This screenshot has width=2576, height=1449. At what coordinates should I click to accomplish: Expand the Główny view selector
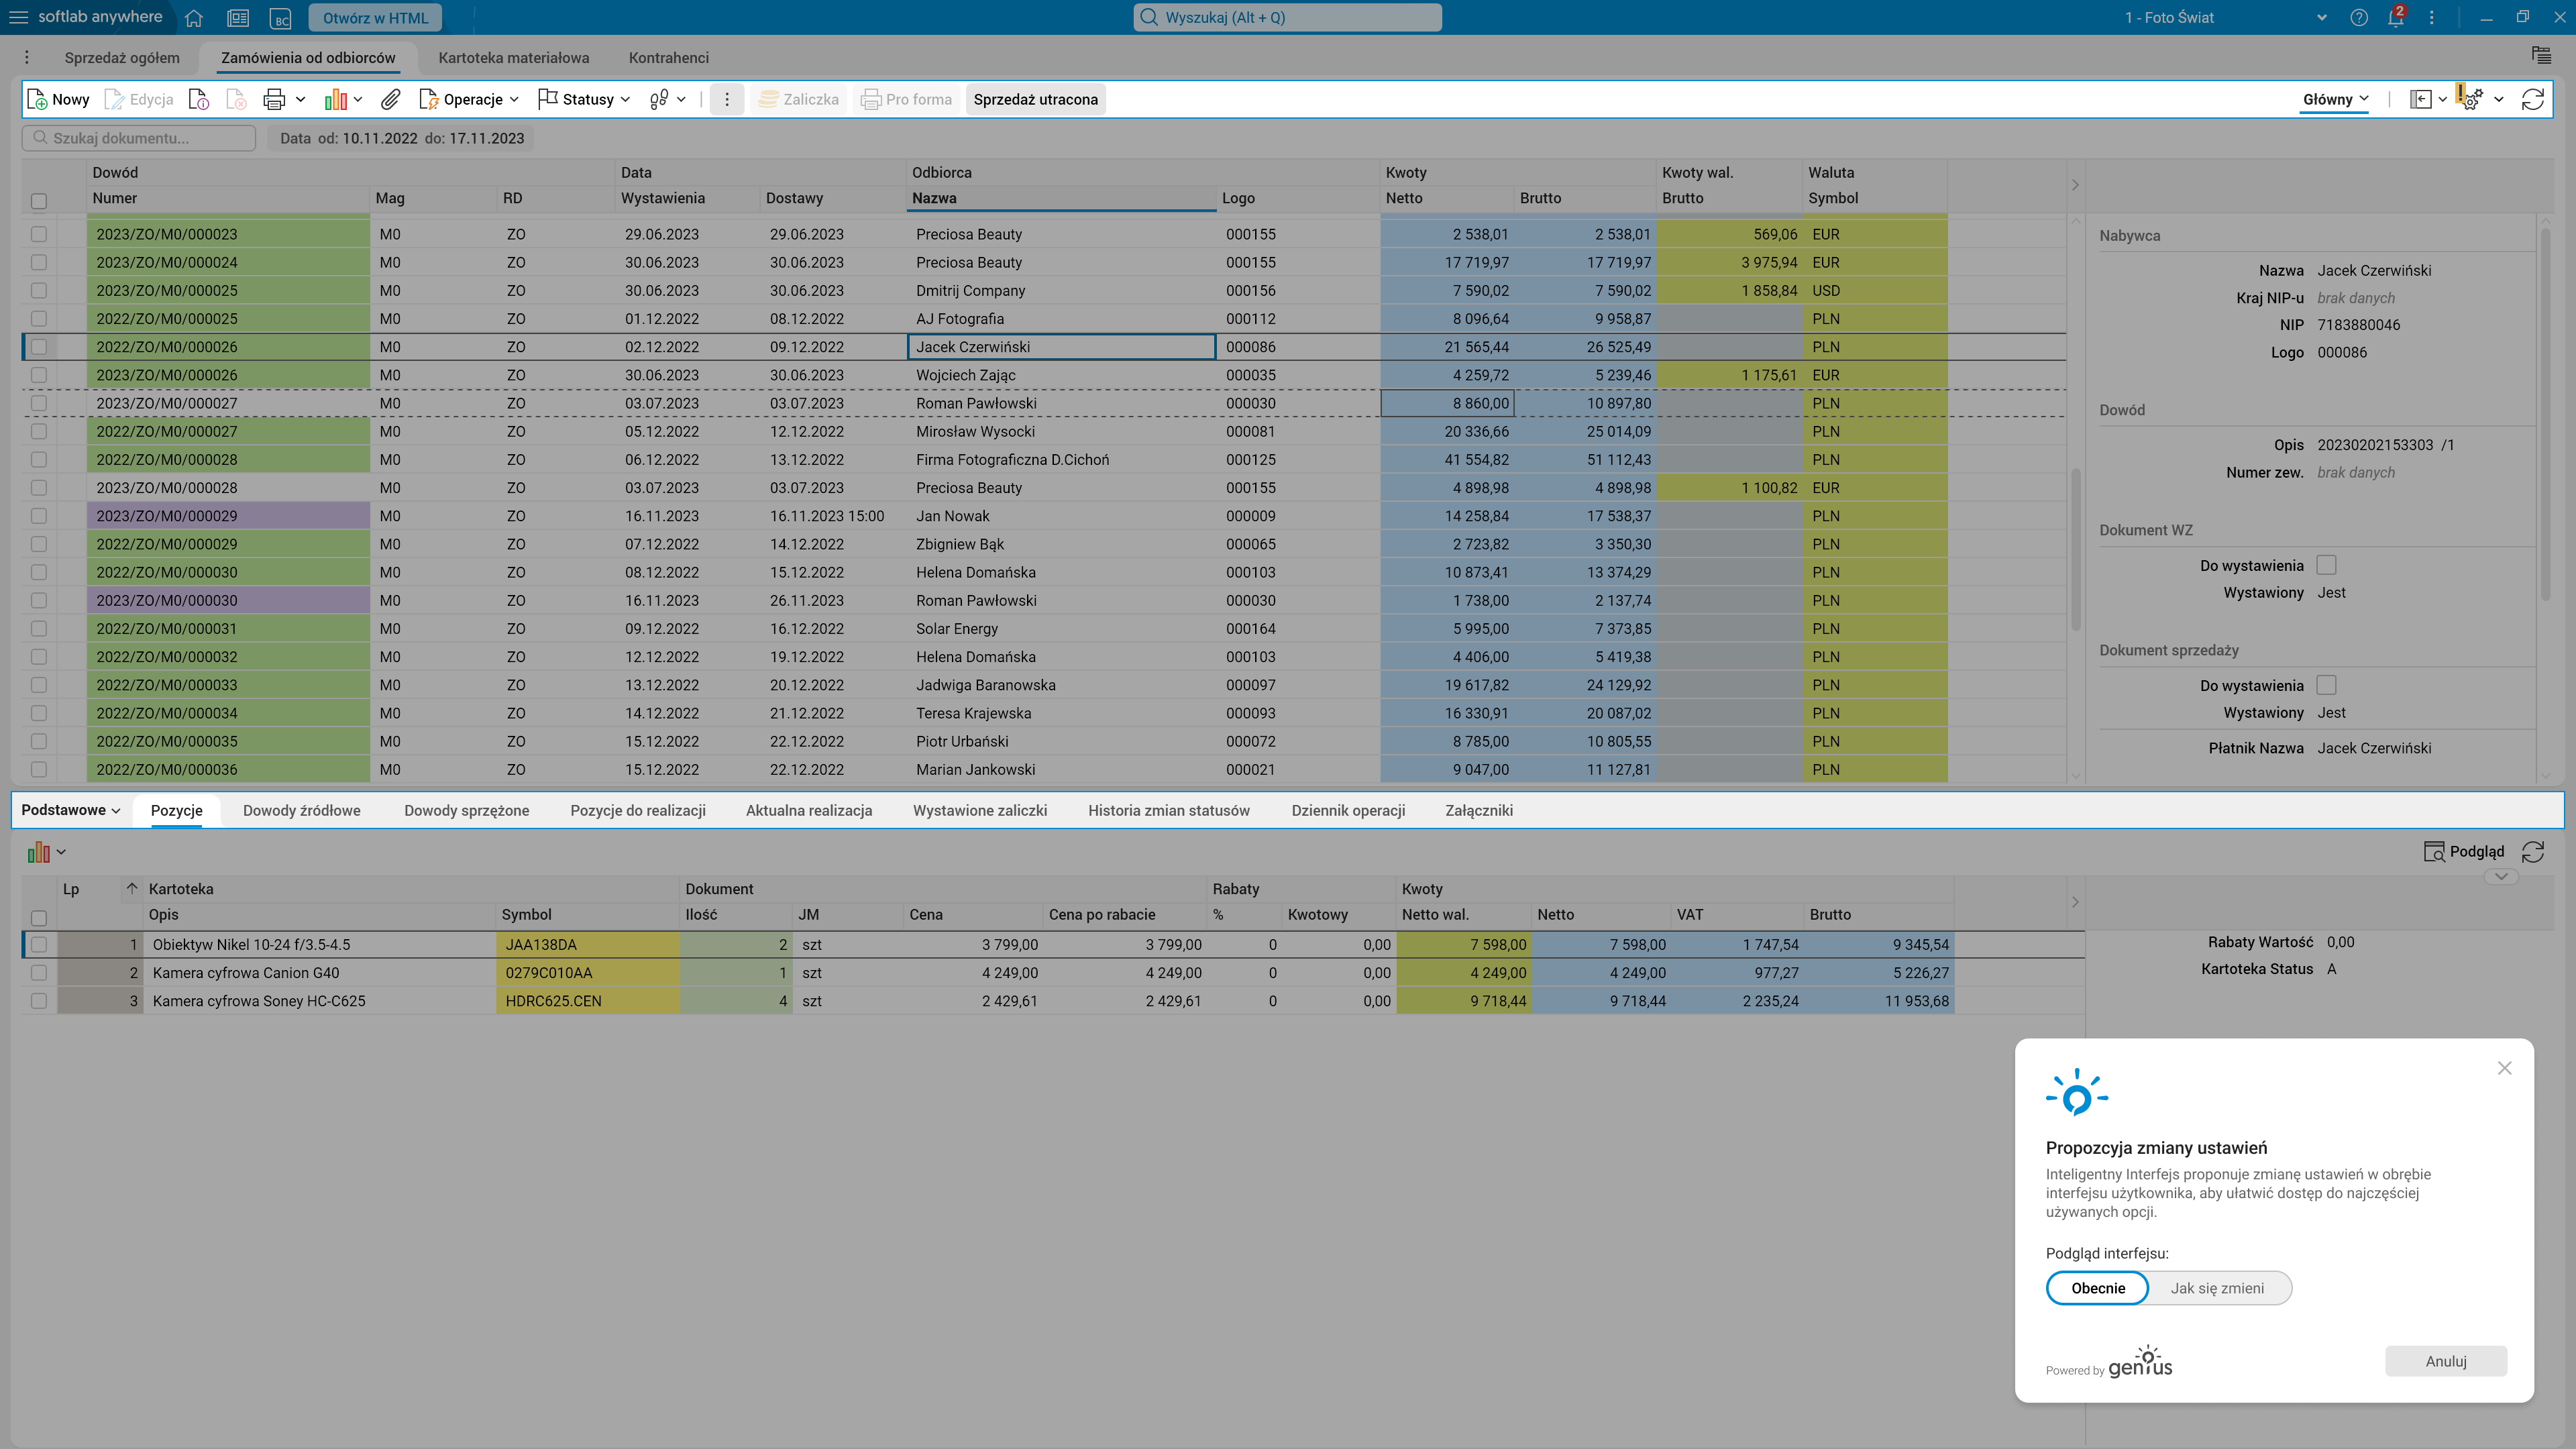pyautogui.click(x=2335, y=99)
